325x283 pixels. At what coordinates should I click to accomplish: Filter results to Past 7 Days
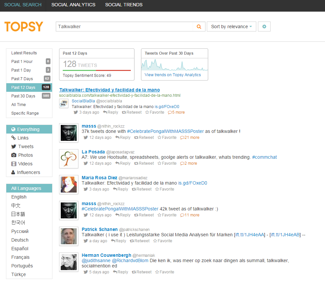pyautogui.click(x=29, y=79)
